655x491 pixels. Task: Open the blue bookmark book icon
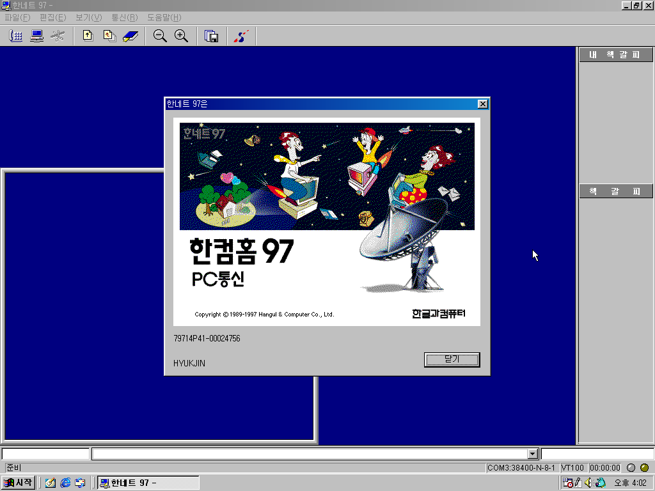pyautogui.click(x=130, y=36)
